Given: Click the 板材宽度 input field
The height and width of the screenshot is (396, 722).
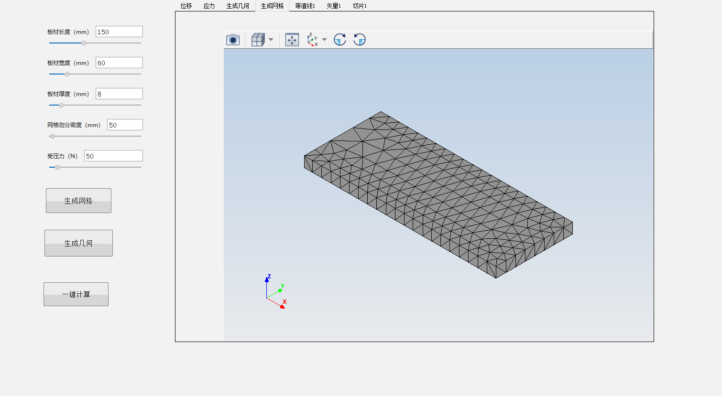Looking at the screenshot, I should pos(119,63).
